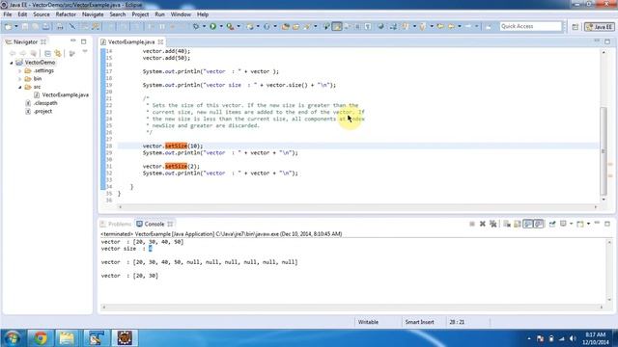Open the Navigate menu
The image size is (618, 347).
pyautogui.click(x=93, y=14)
